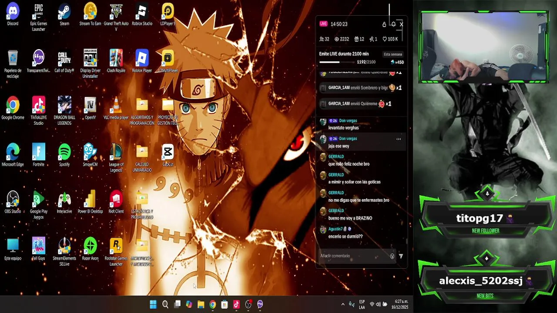The image size is (557, 313).
Task: Open the TransparentTwitch chat shortcut
Action: (38, 61)
